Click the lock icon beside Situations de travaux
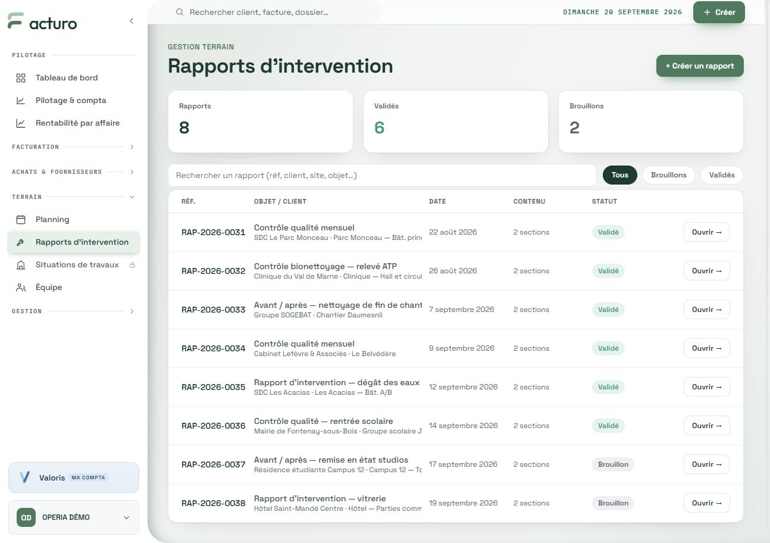This screenshot has height=543, width=770. point(132,265)
